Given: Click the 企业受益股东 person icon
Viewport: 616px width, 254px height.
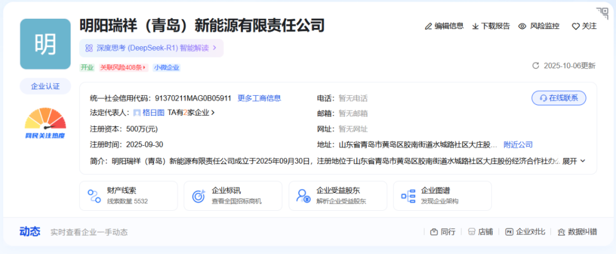Looking at the screenshot, I should [303, 195].
